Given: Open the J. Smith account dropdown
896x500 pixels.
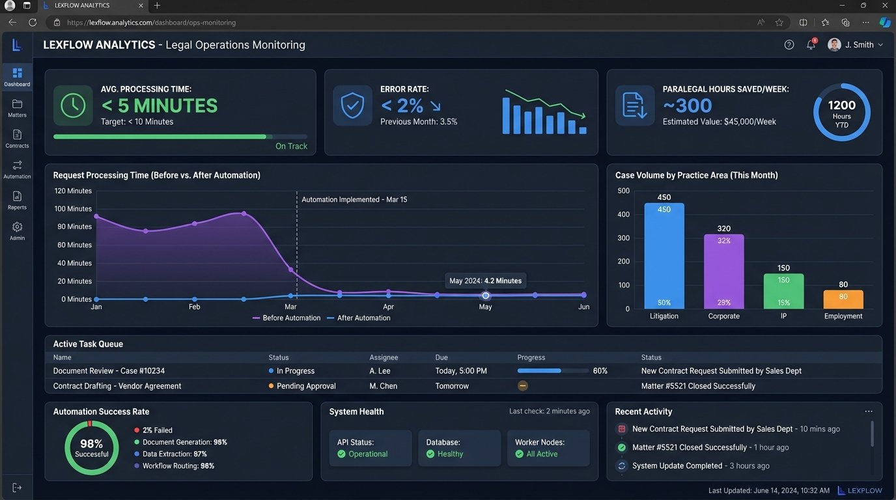Looking at the screenshot, I should click(854, 44).
